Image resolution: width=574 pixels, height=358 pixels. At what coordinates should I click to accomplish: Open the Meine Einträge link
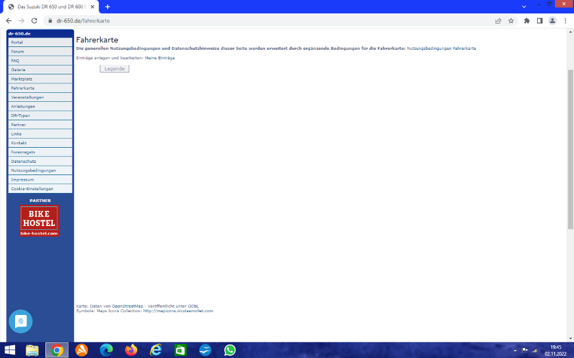point(160,58)
